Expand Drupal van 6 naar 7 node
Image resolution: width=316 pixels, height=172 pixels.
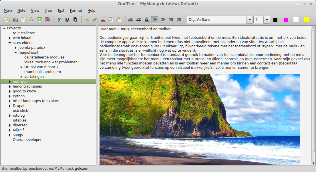[21, 67]
